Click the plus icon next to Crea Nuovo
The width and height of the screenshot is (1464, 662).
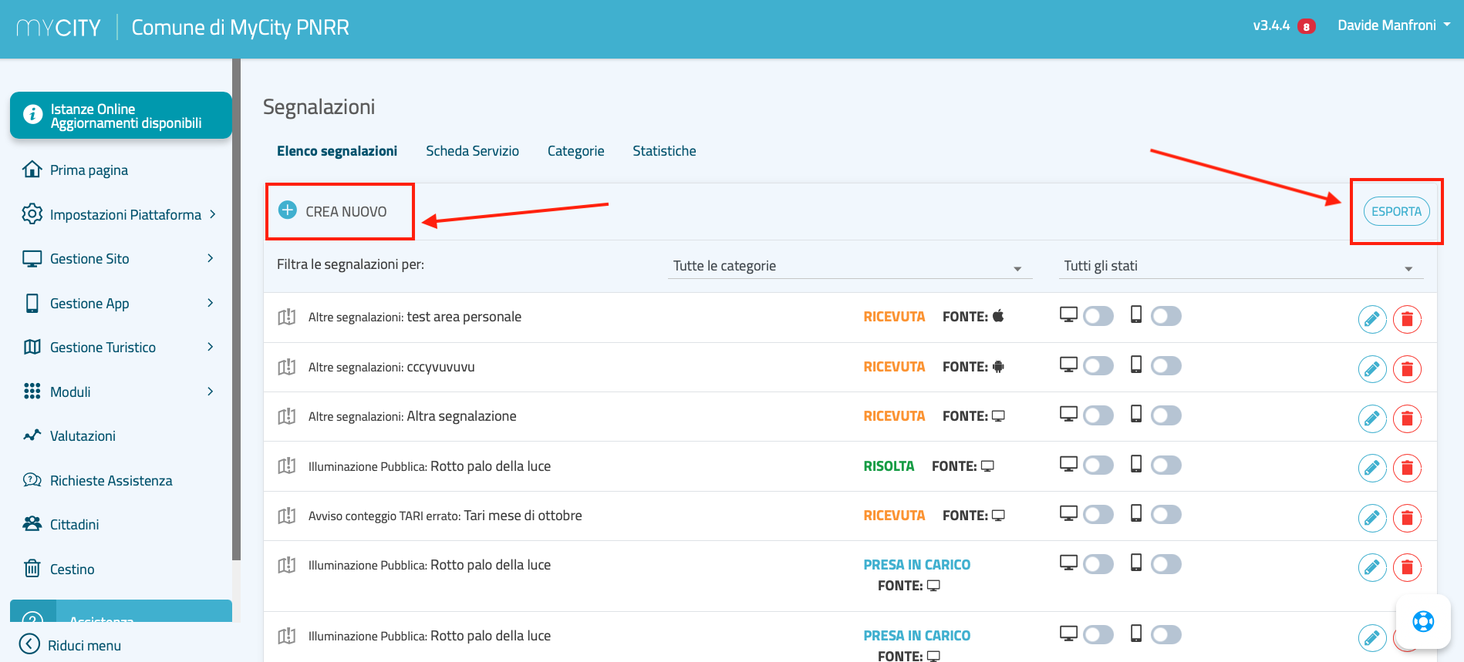(288, 210)
